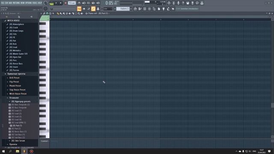This screenshot has height=154, width=274.
Task: Click the close all windows icon
Action: [x=173, y=9]
